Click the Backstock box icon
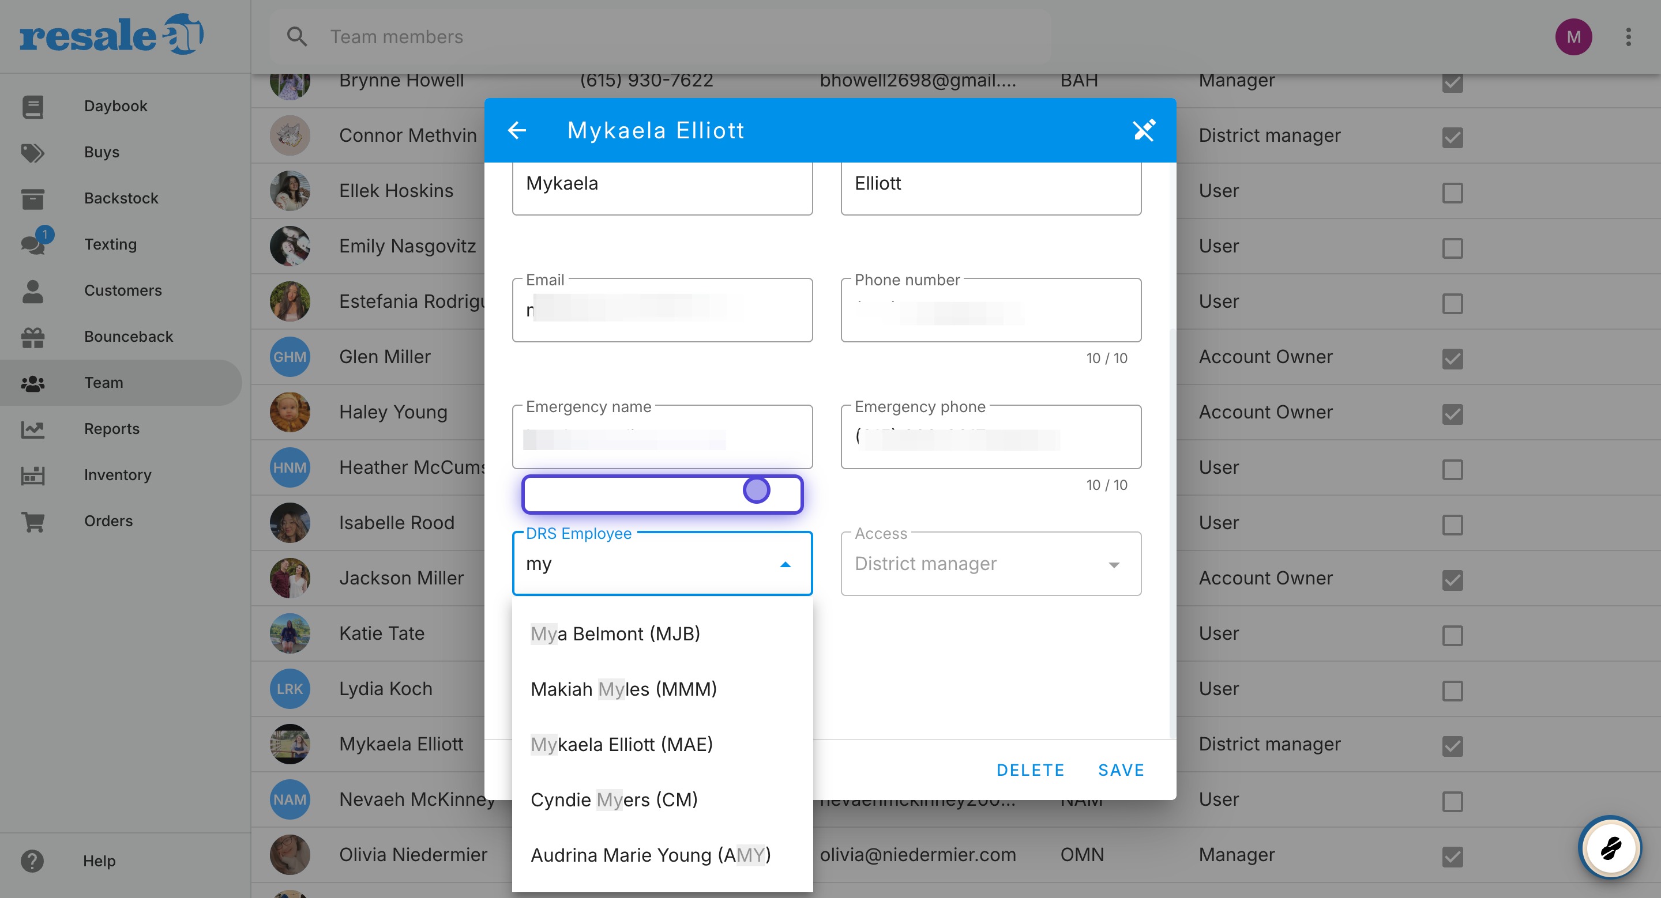The width and height of the screenshot is (1661, 898). pyautogui.click(x=32, y=199)
